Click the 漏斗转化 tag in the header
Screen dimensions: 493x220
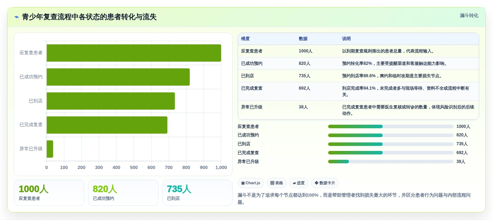(x=469, y=16)
